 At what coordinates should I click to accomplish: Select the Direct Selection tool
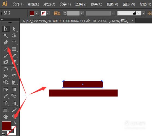[14, 29]
